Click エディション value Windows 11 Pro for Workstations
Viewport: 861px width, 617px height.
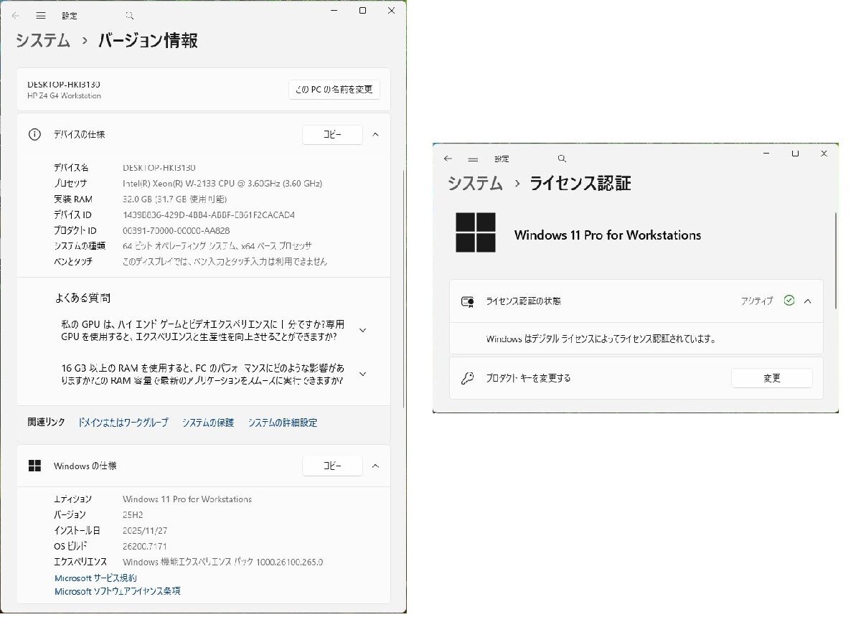187,499
